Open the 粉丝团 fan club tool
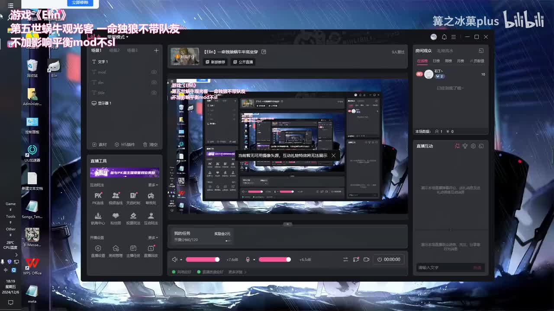Image resolution: width=554 pixels, height=311 pixels. point(116,219)
